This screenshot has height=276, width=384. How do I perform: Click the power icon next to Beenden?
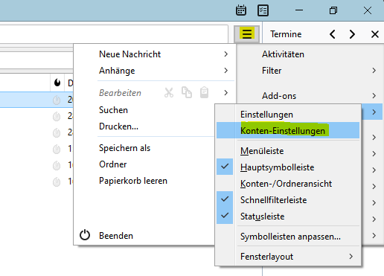click(85, 235)
